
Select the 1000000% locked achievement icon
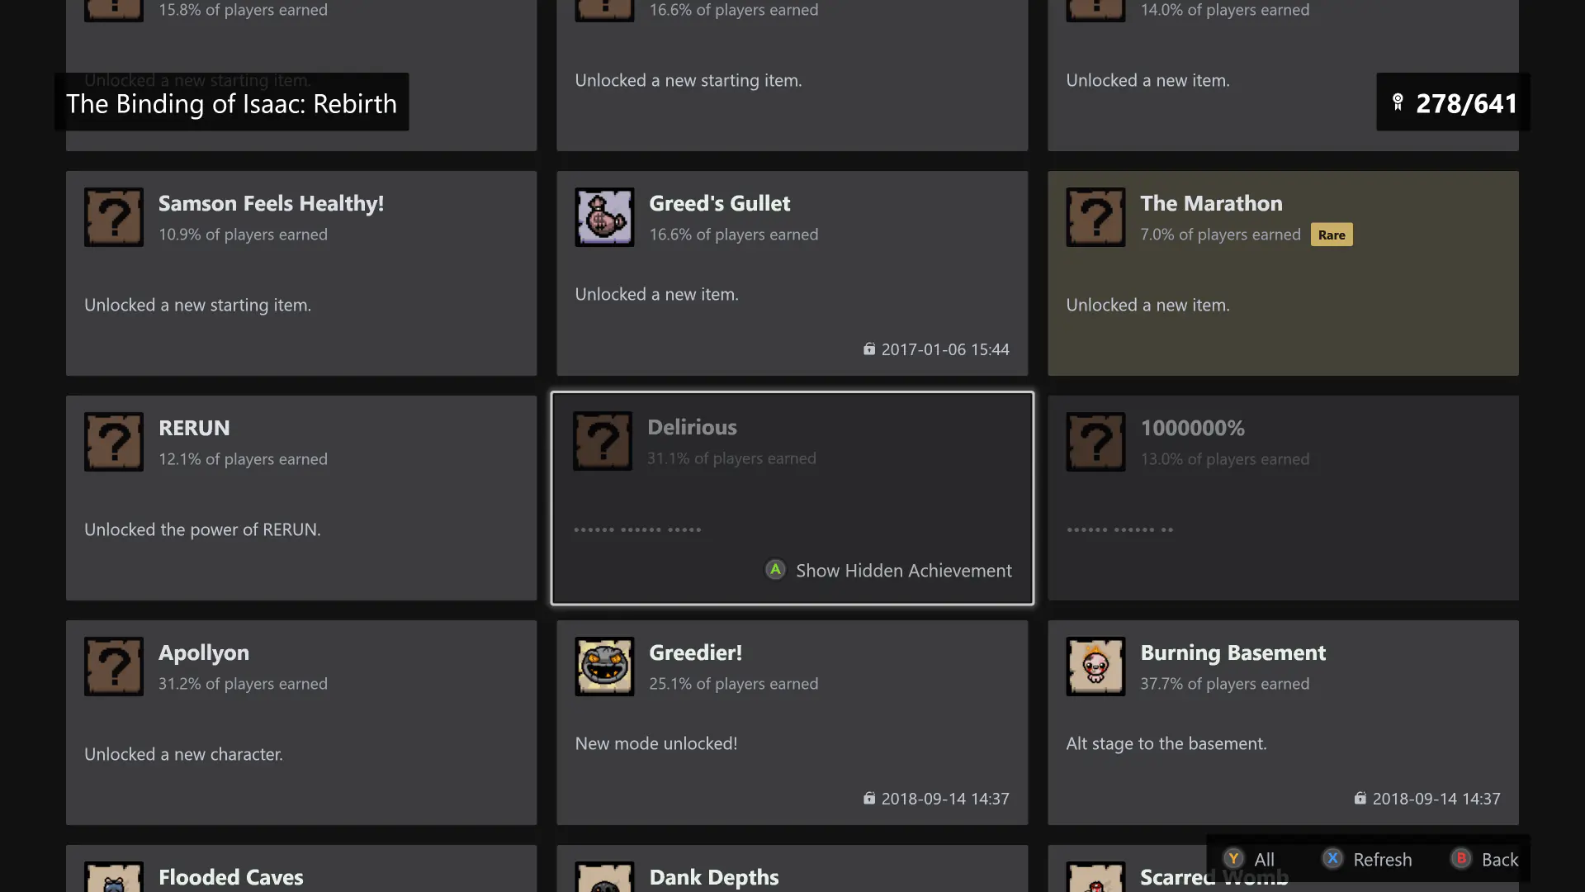pos(1095,442)
